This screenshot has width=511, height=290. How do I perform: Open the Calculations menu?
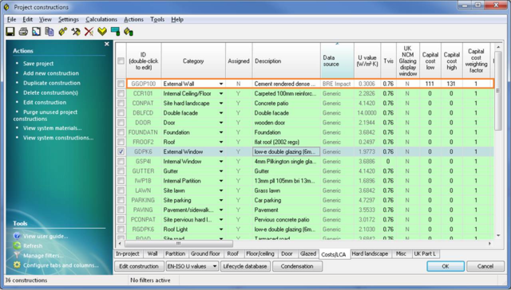(101, 19)
